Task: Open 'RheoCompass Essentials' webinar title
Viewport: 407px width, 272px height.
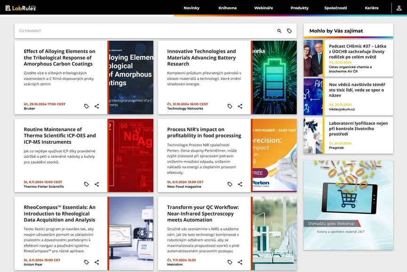Action: 59,213
